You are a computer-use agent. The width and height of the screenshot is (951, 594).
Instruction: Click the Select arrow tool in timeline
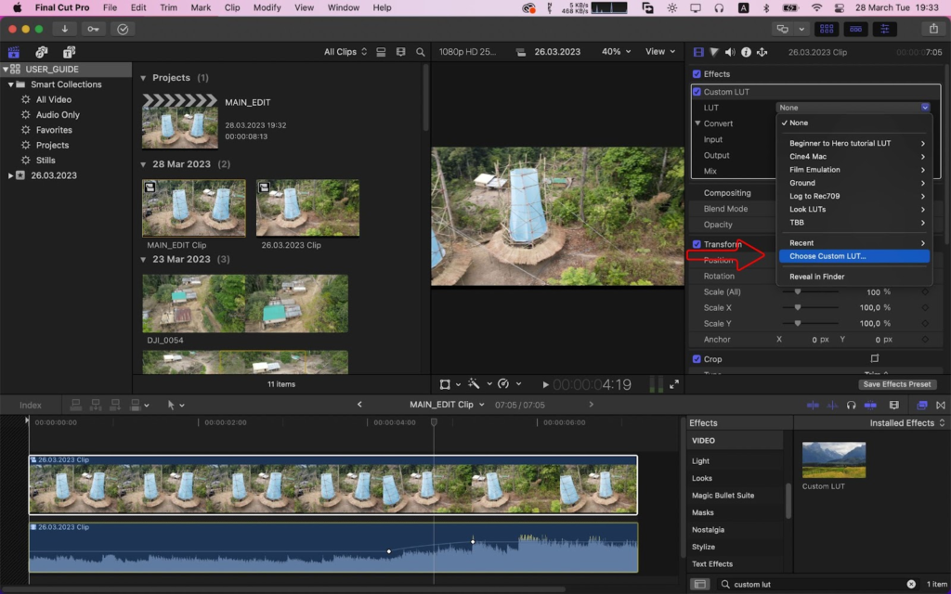coord(171,405)
